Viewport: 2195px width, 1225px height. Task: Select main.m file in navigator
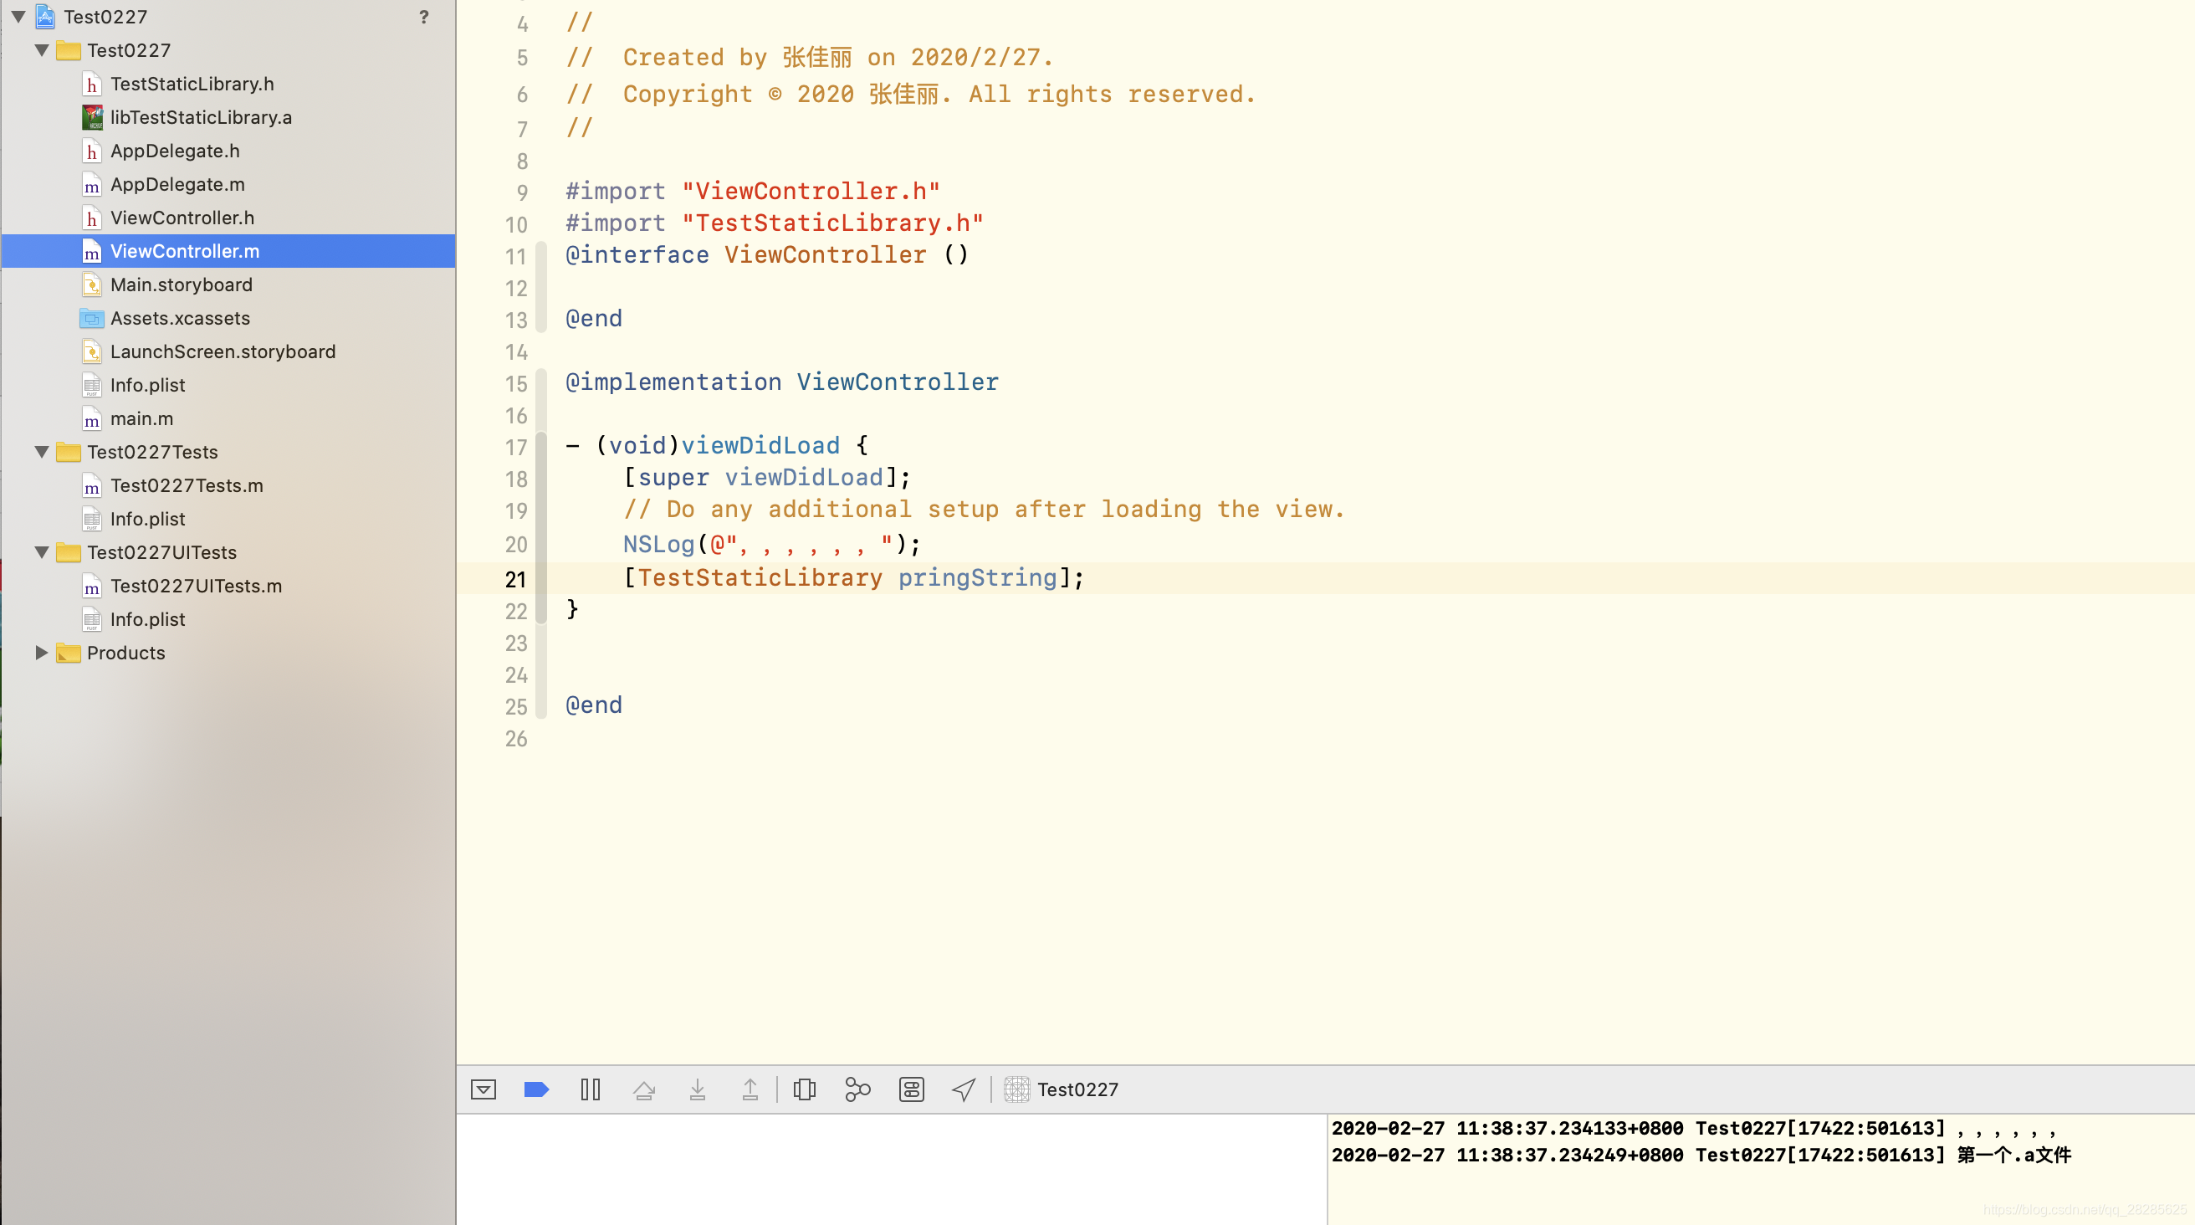pos(141,418)
